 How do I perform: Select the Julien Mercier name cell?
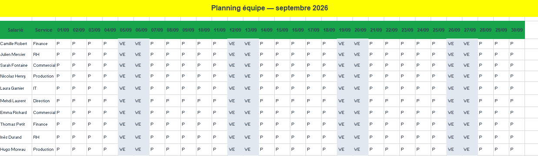[16, 55]
